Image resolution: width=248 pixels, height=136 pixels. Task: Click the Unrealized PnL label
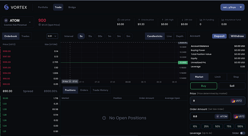coord(198,62)
